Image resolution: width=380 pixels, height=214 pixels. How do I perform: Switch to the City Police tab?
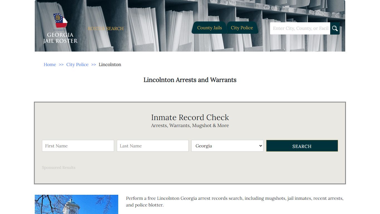(242, 28)
